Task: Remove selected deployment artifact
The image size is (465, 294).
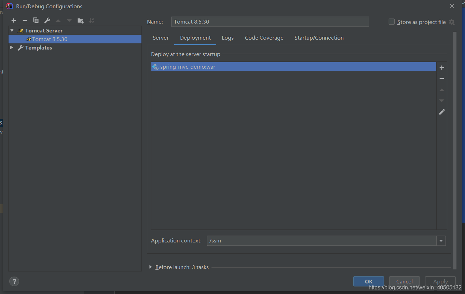Action: [442, 79]
